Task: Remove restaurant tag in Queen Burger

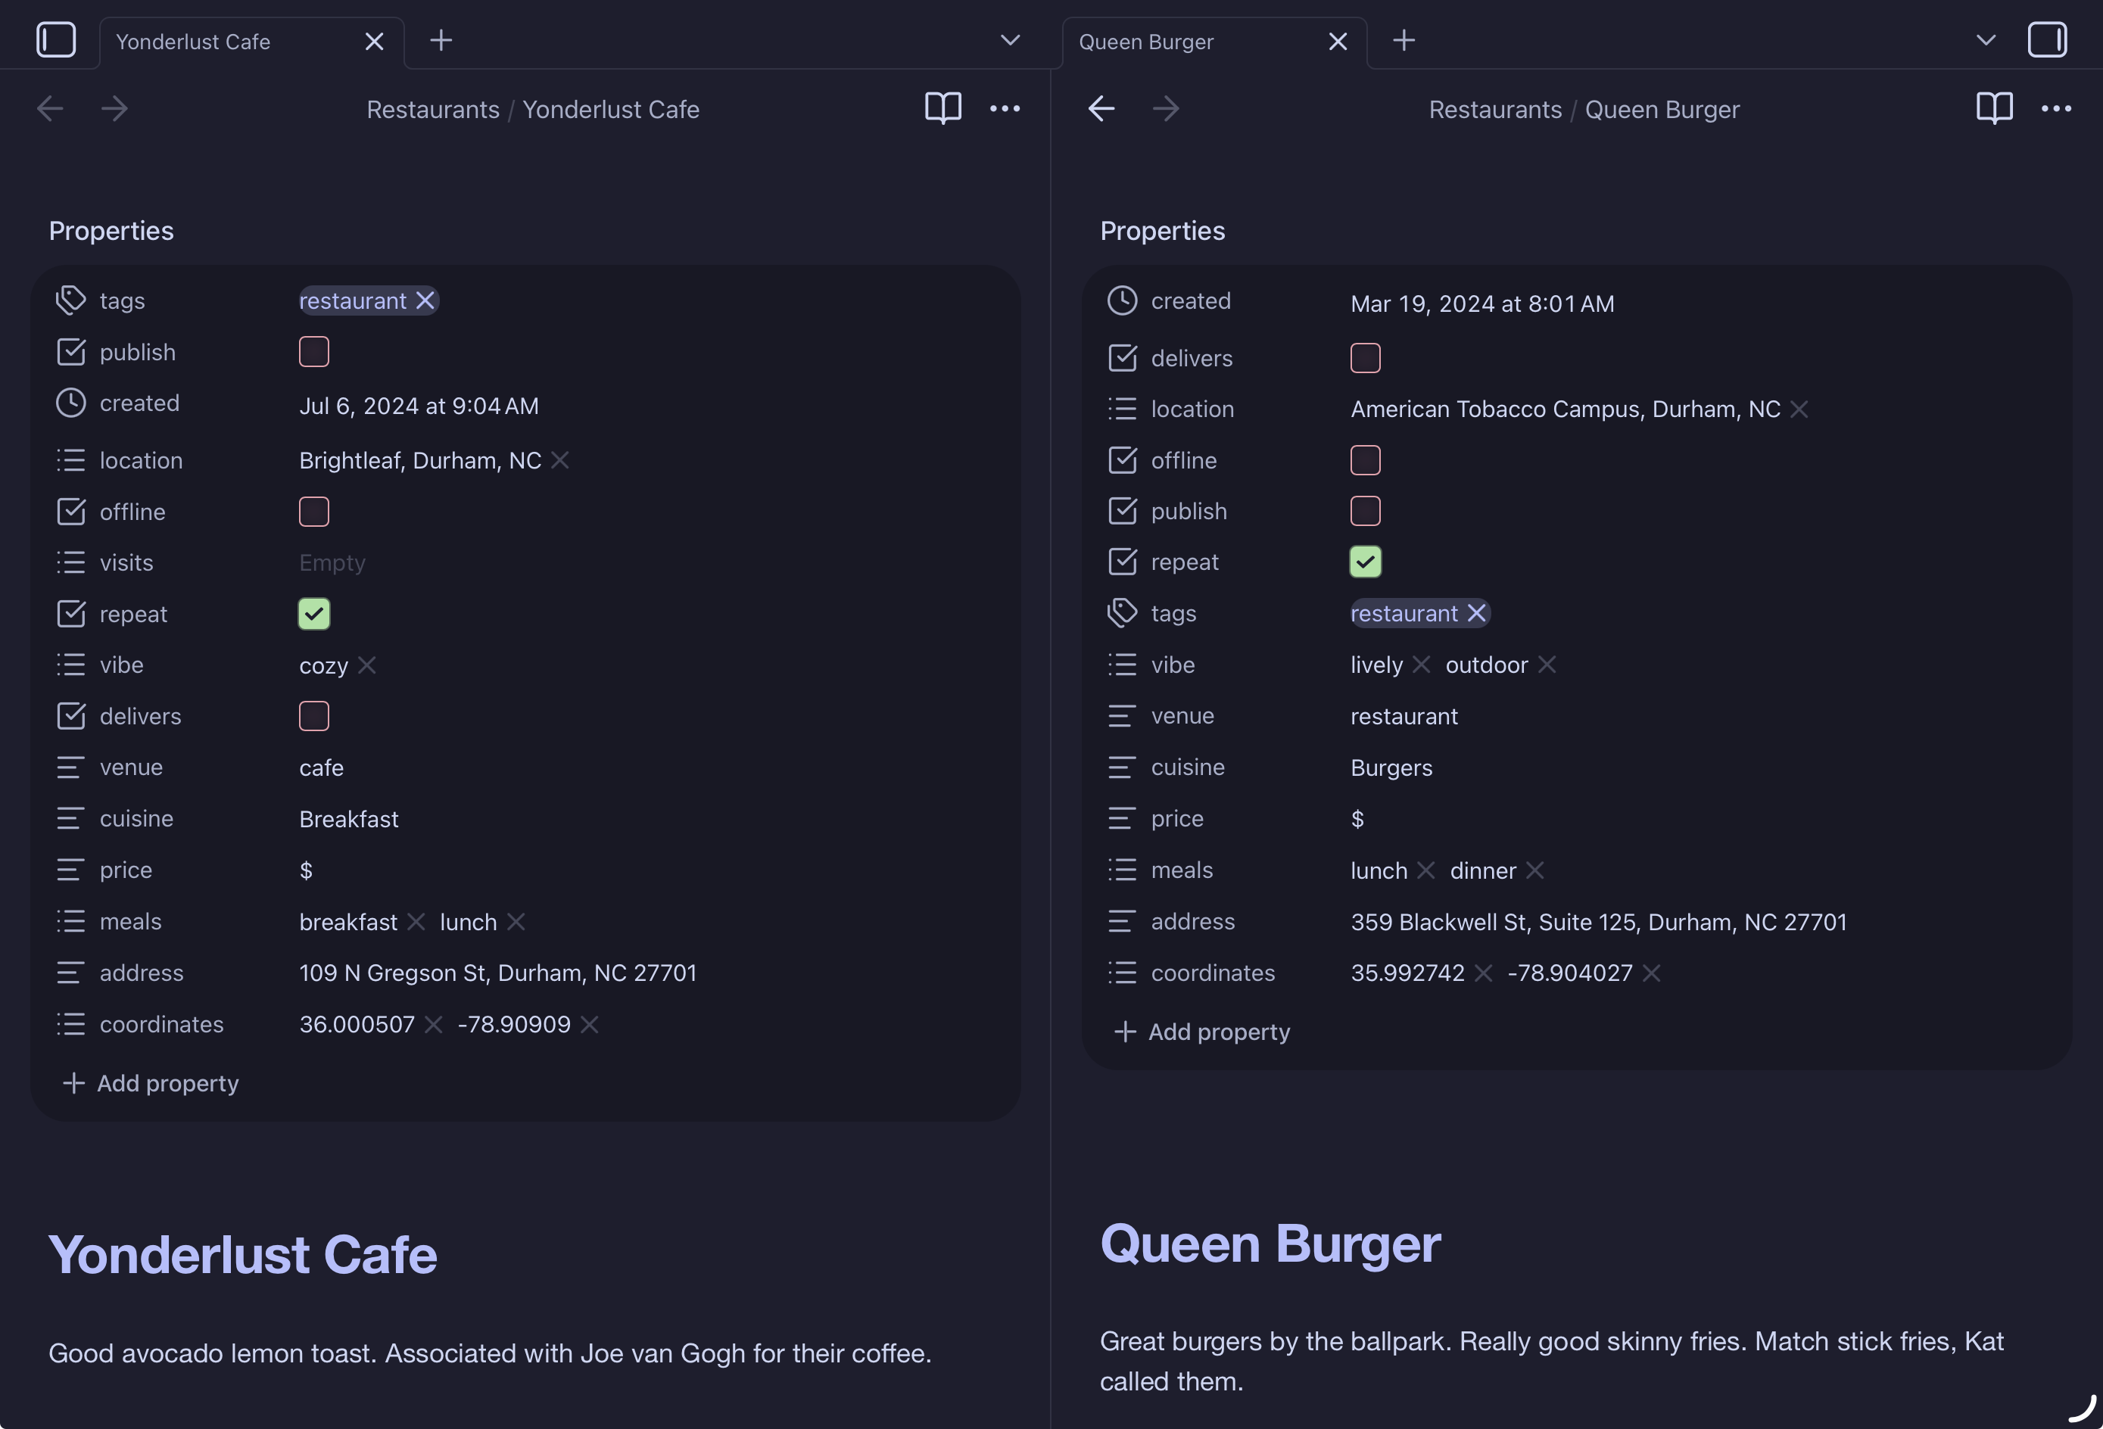Action: click(1476, 614)
